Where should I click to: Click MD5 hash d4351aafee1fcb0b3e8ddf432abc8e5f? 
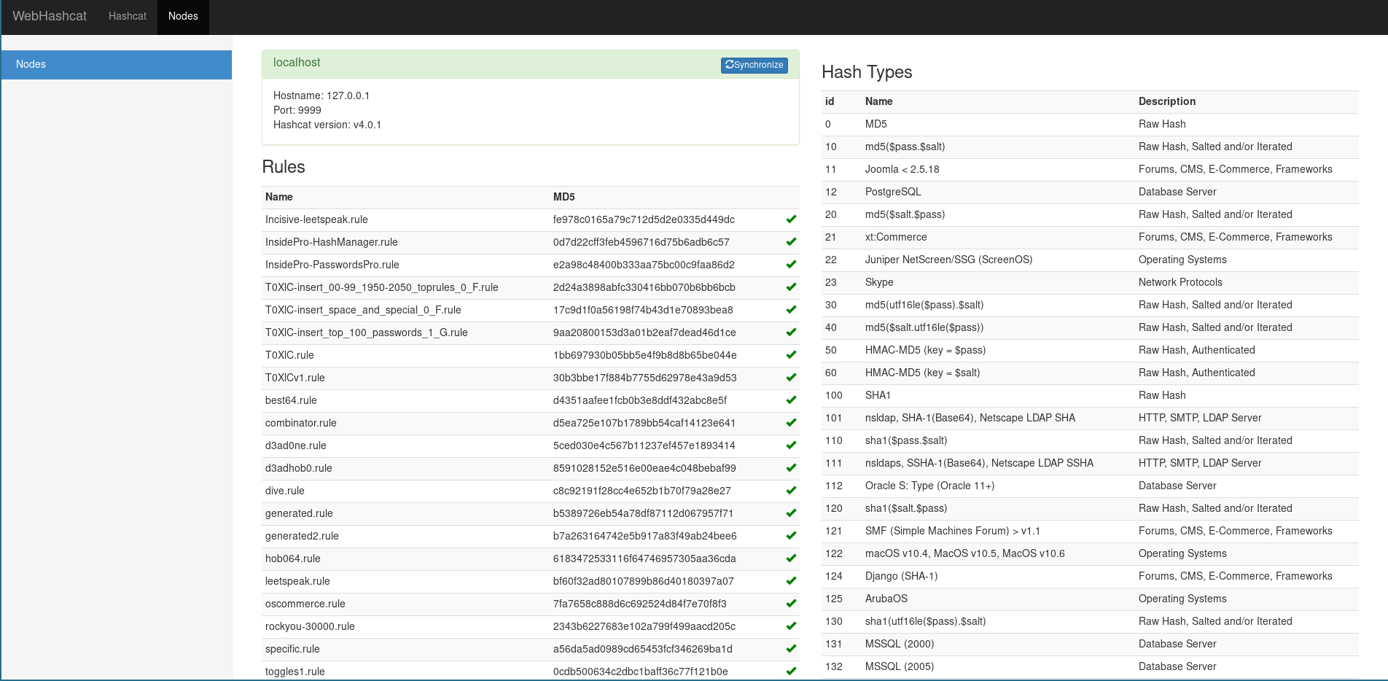click(640, 400)
